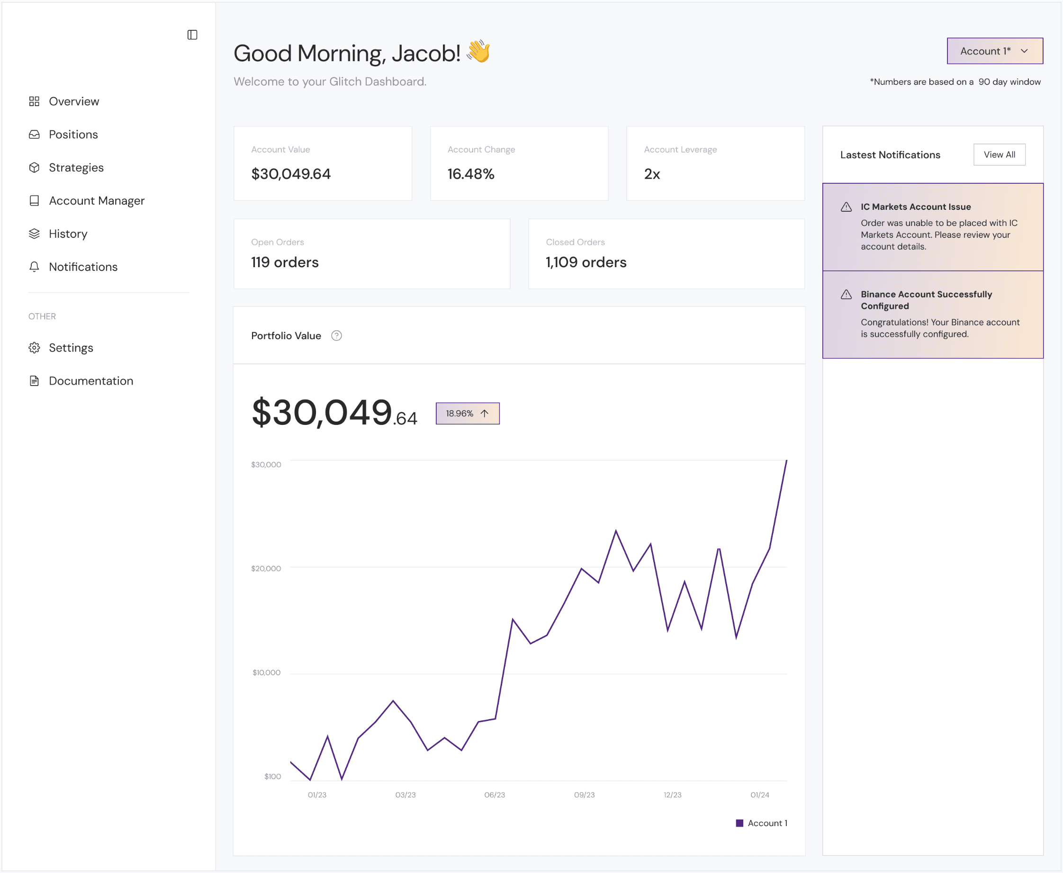Click the Account Manager book icon
Viewport: 1063px width, 873px height.
[x=34, y=201]
